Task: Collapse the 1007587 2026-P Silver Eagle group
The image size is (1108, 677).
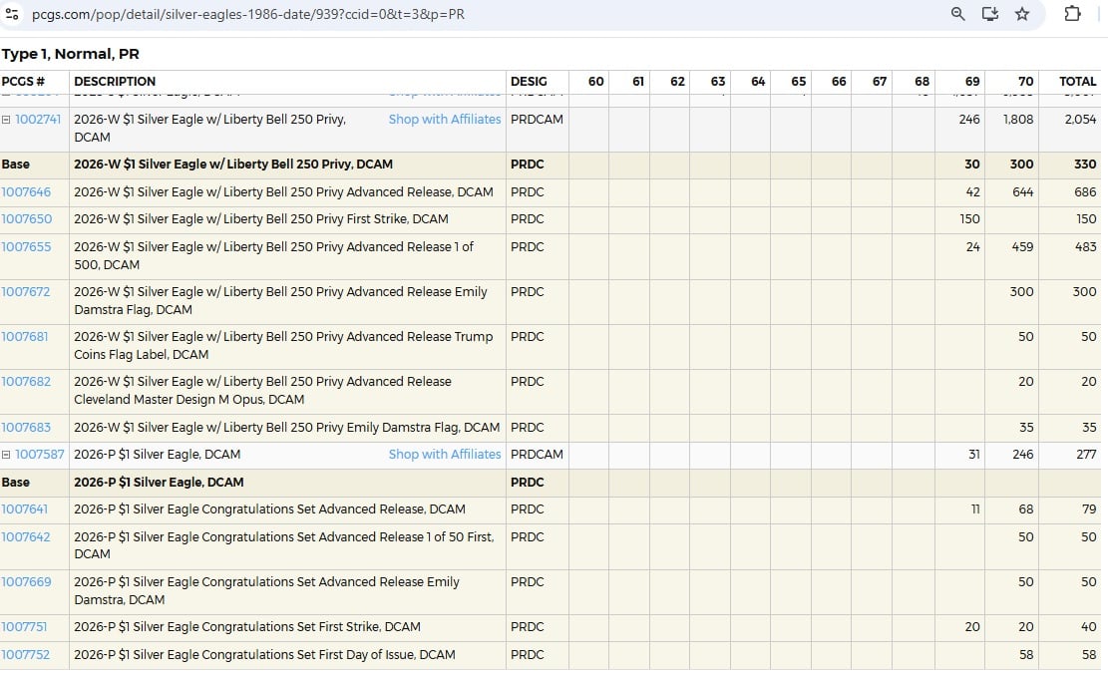Action: click(6, 455)
